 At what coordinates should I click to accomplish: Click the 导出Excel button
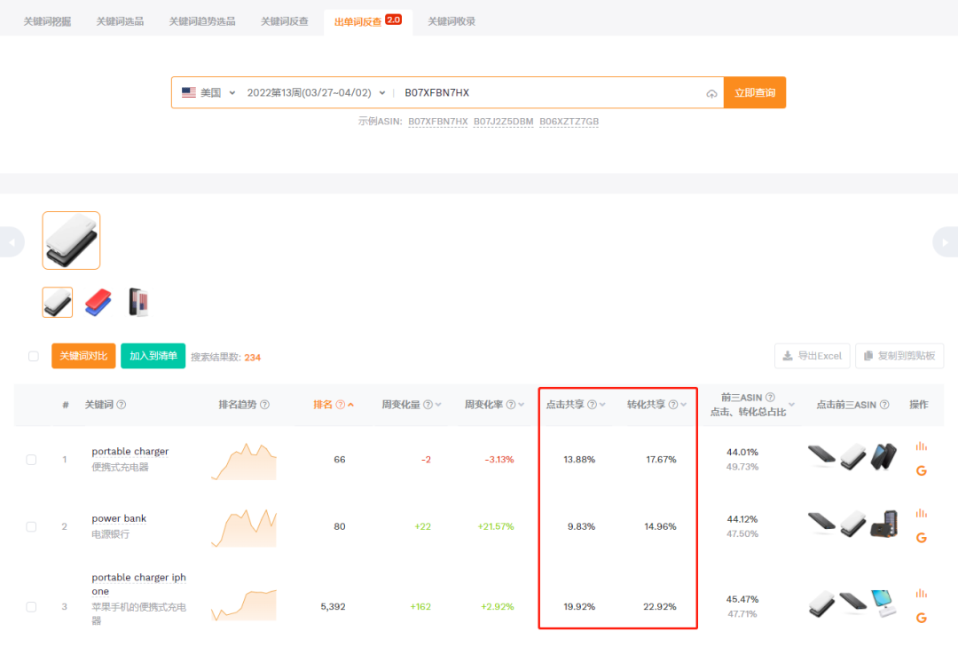click(812, 356)
